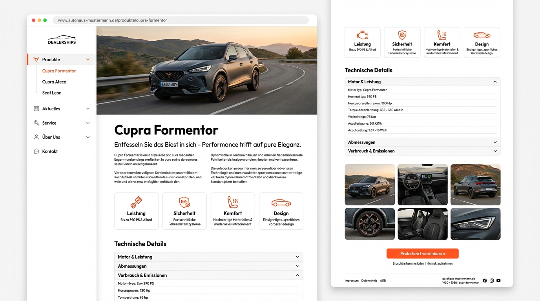Viewport: 540px width, 301px height.
Task: Click the Broschüre herunterladen link
Action: (408, 263)
